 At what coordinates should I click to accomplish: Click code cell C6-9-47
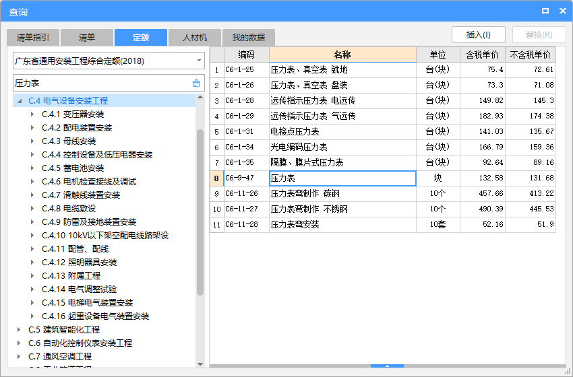click(247, 178)
